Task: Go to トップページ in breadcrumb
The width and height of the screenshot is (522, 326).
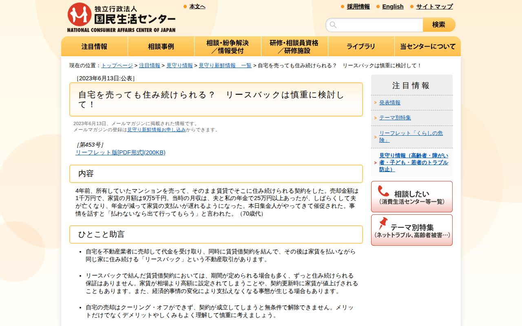Action: pos(117,66)
